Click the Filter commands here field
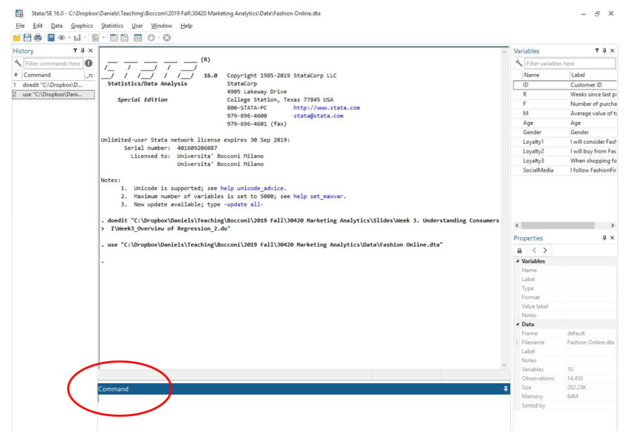Screen dimensions: 632x442 (x=53, y=63)
